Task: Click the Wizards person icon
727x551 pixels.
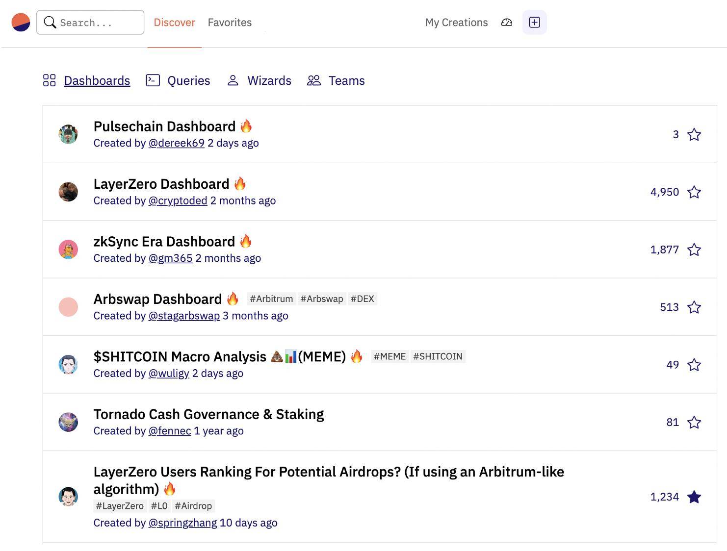Action: click(x=233, y=80)
